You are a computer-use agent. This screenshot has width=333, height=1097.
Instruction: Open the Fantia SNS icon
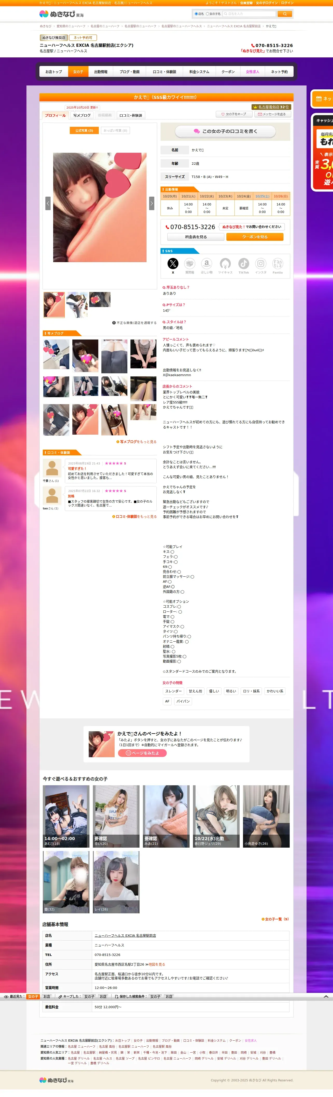(x=277, y=264)
